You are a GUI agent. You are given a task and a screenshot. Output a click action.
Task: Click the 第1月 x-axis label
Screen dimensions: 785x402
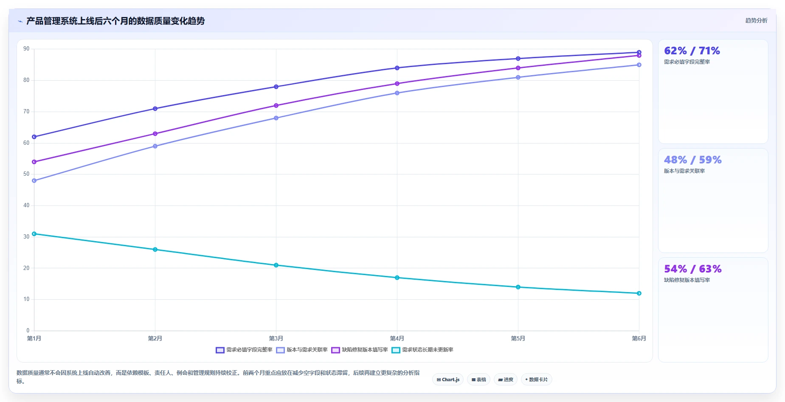[x=34, y=338]
